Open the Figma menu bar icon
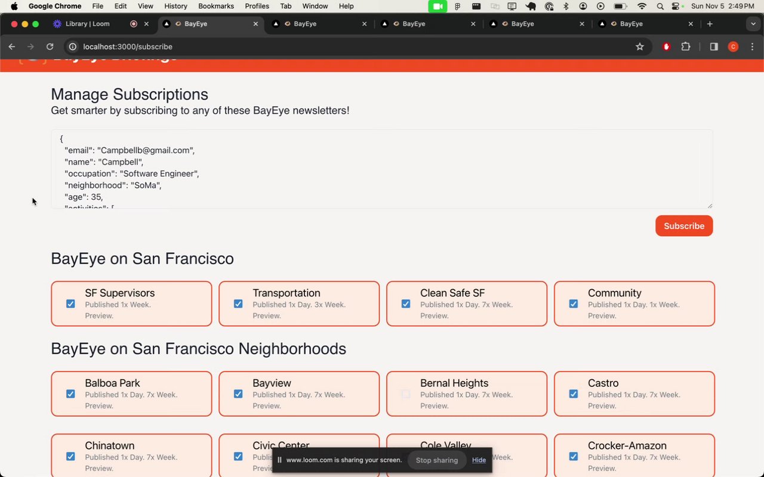Viewport: 764px width, 477px height. coord(458,6)
